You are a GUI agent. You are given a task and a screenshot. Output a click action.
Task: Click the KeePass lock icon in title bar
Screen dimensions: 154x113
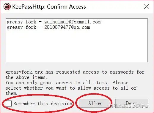[x=7, y=7]
